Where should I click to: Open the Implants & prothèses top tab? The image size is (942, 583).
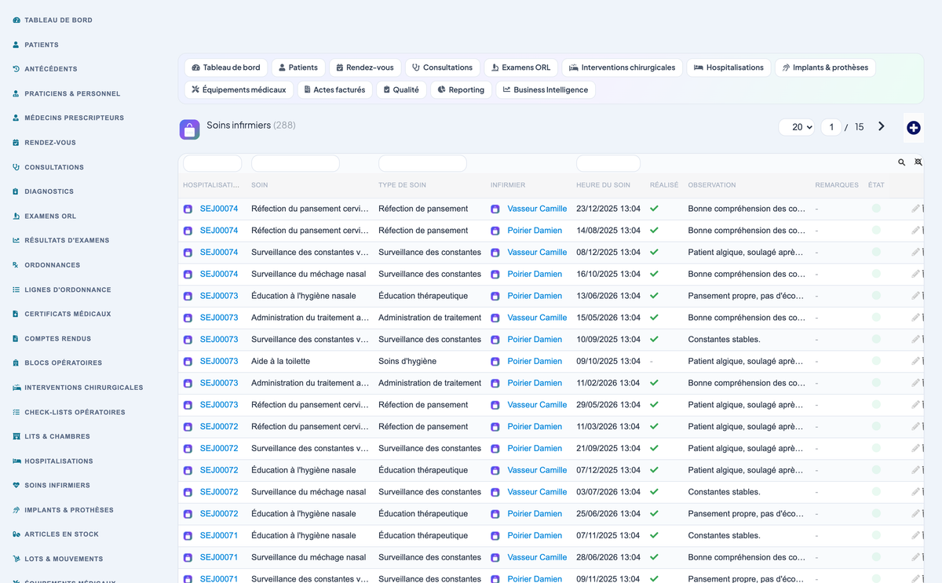825,67
